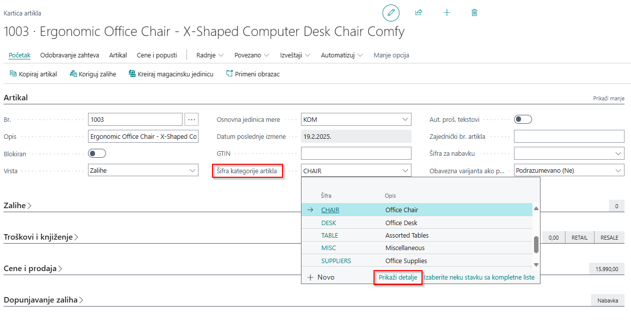This screenshot has width=631, height=323.
Task: Click the share icon at top
Action: click(x=419, y=13)
